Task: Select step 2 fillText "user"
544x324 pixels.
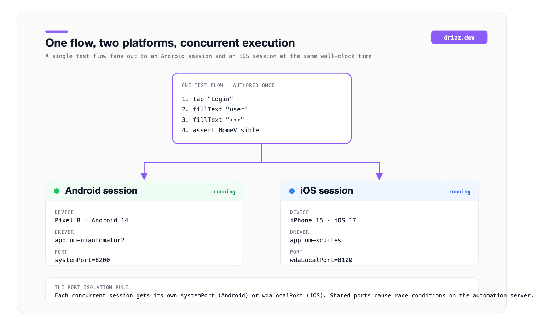Action: pyautogui.click(x=215, y=109)
